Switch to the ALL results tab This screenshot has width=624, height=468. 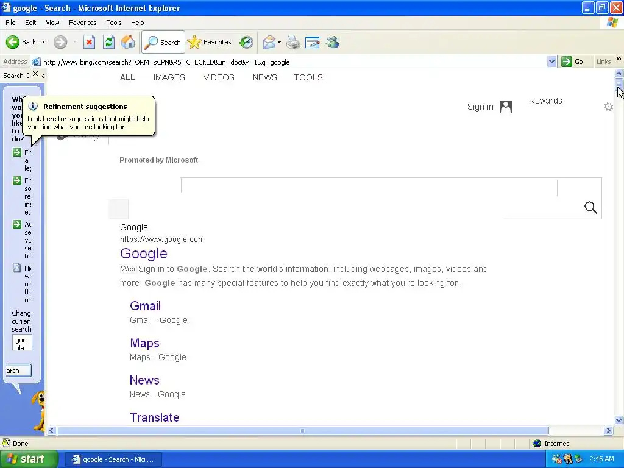(128, 77)
